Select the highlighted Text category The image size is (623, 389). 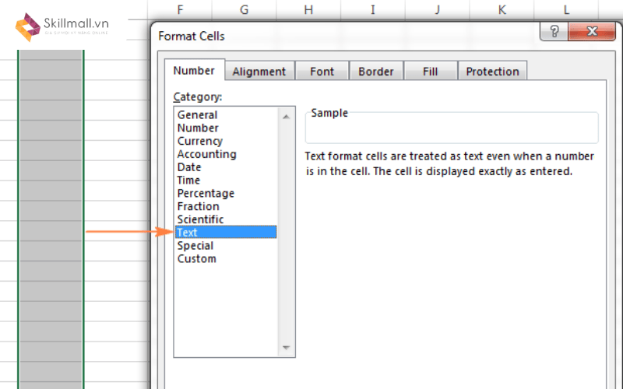point(226,232)
